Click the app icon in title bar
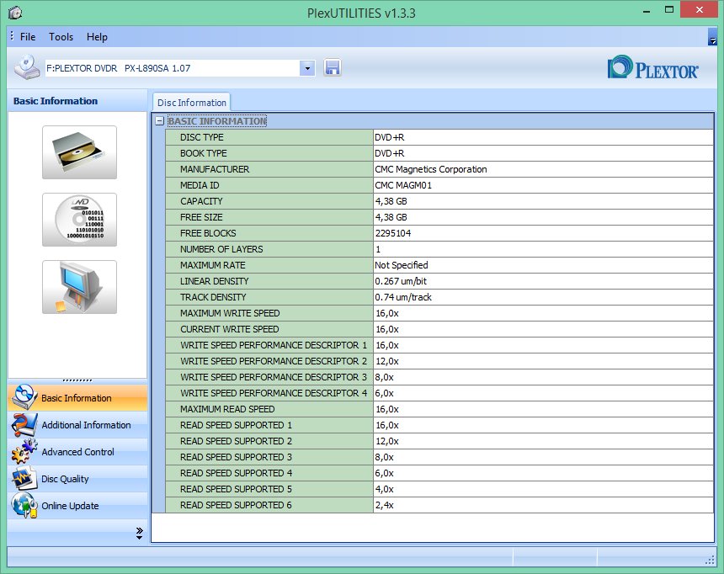Image resolution: width=724 pixels, height=574 pixels. [14, 13]
